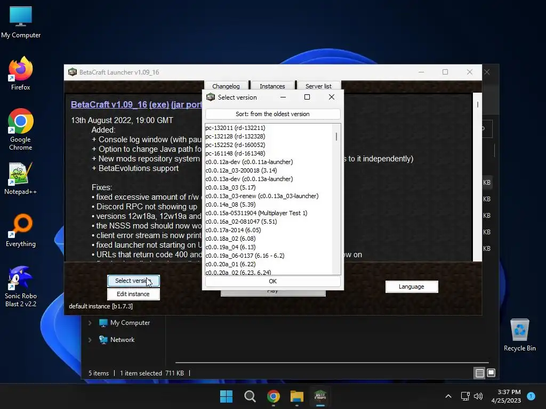Viewport: 546px width, 409px height.
Task: Close the Select version dialog
Action: pyautogui.click(x=332, y=97)
